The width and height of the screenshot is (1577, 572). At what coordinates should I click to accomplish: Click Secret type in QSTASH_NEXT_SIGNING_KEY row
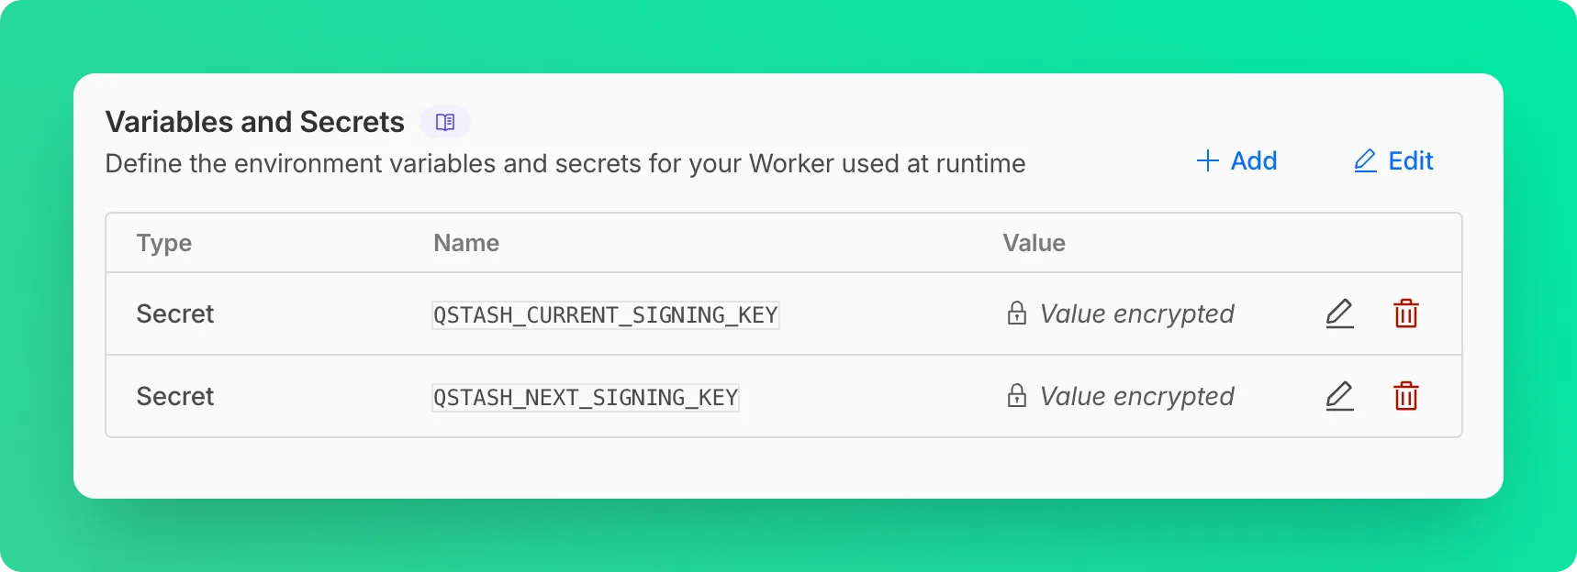coord(175,397)
